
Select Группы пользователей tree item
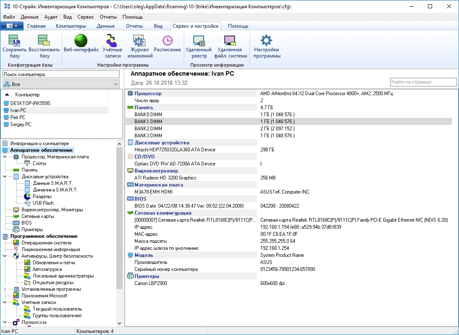click(x=57, y=316)
